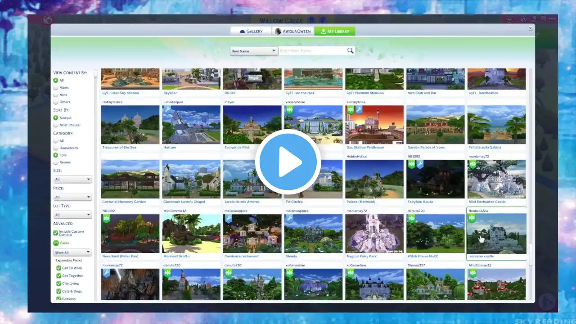This screenshot has height=324, width=576.
Task: Play the video with the center play button
Action: (288, 162)
